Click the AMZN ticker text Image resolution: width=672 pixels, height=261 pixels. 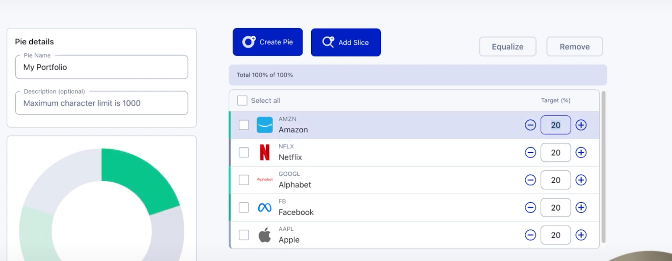(287, 119)
